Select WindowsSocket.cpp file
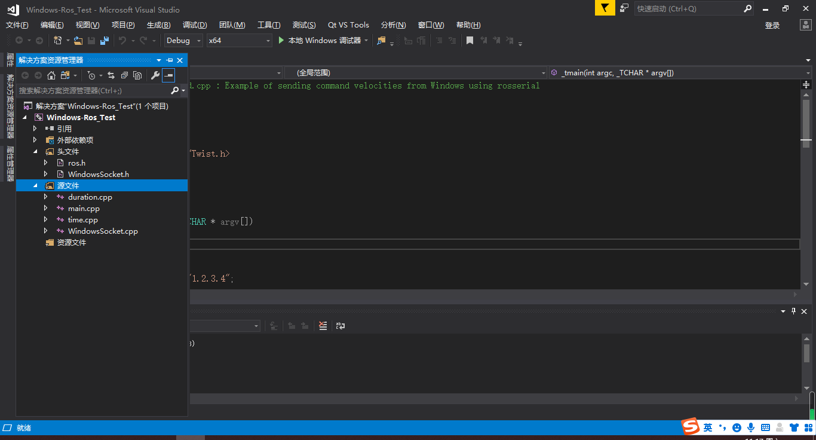 pos(103,231)
